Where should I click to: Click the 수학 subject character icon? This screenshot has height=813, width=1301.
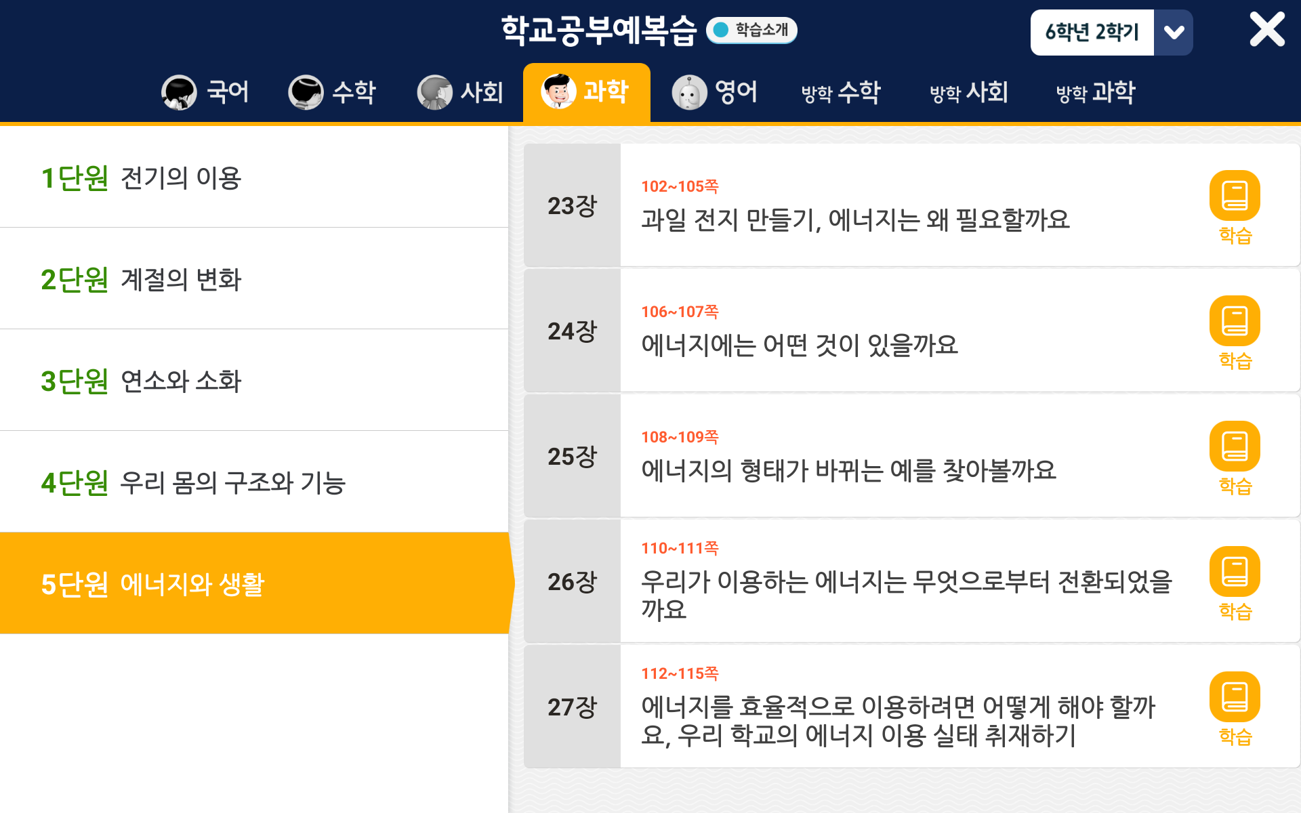pos(306,92)
